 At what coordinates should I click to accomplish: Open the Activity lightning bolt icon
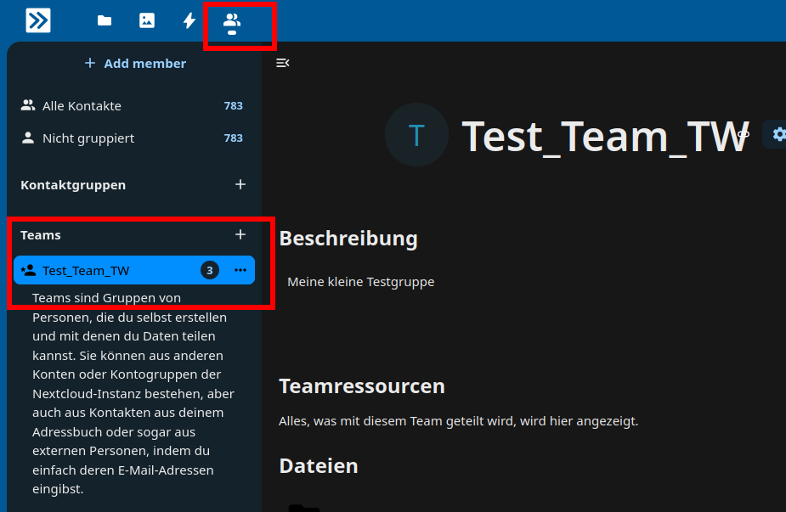(x=189, y=20)
